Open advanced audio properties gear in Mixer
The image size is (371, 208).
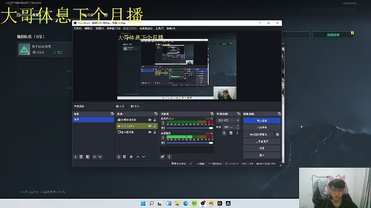(163, 157)
